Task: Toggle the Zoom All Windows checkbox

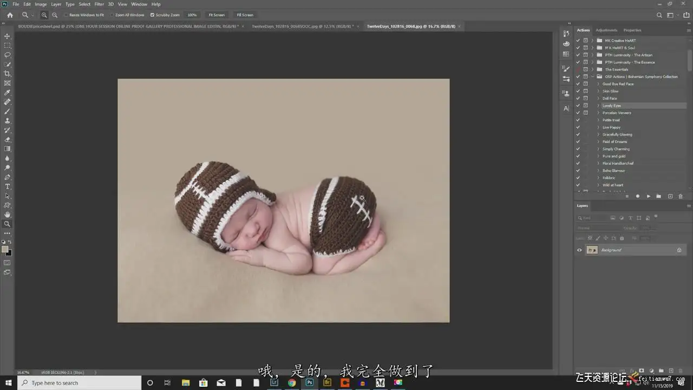Action: 112,15
